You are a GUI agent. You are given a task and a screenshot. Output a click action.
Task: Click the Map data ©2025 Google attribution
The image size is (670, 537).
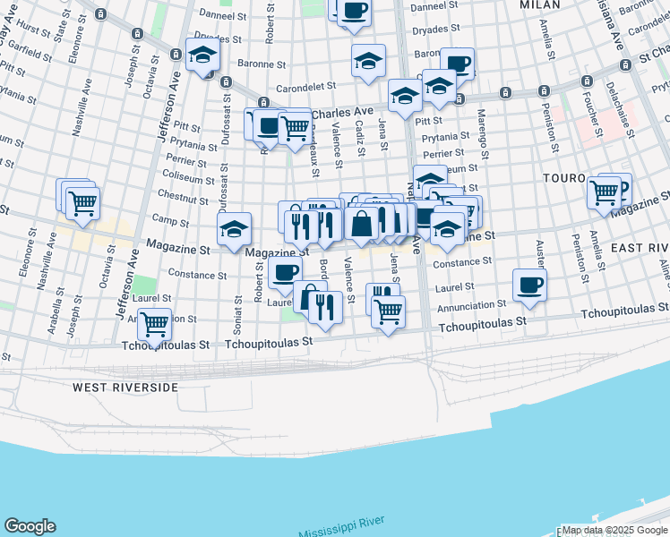614,531
